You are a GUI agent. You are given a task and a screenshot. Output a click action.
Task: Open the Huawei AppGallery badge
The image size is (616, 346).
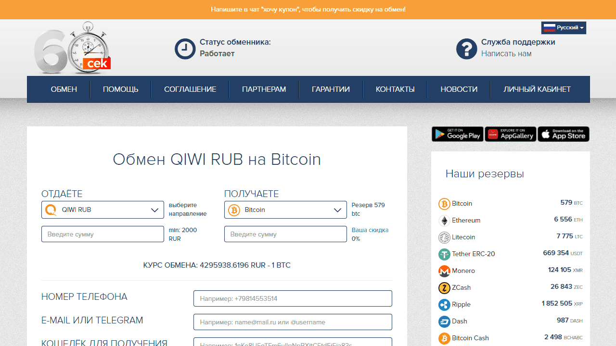coord(510,134)
